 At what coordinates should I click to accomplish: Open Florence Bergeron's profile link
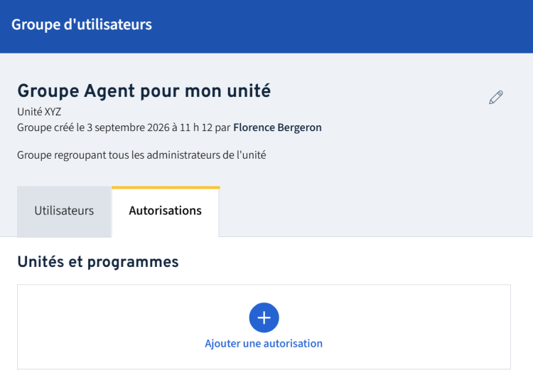[x=277, y=127]
